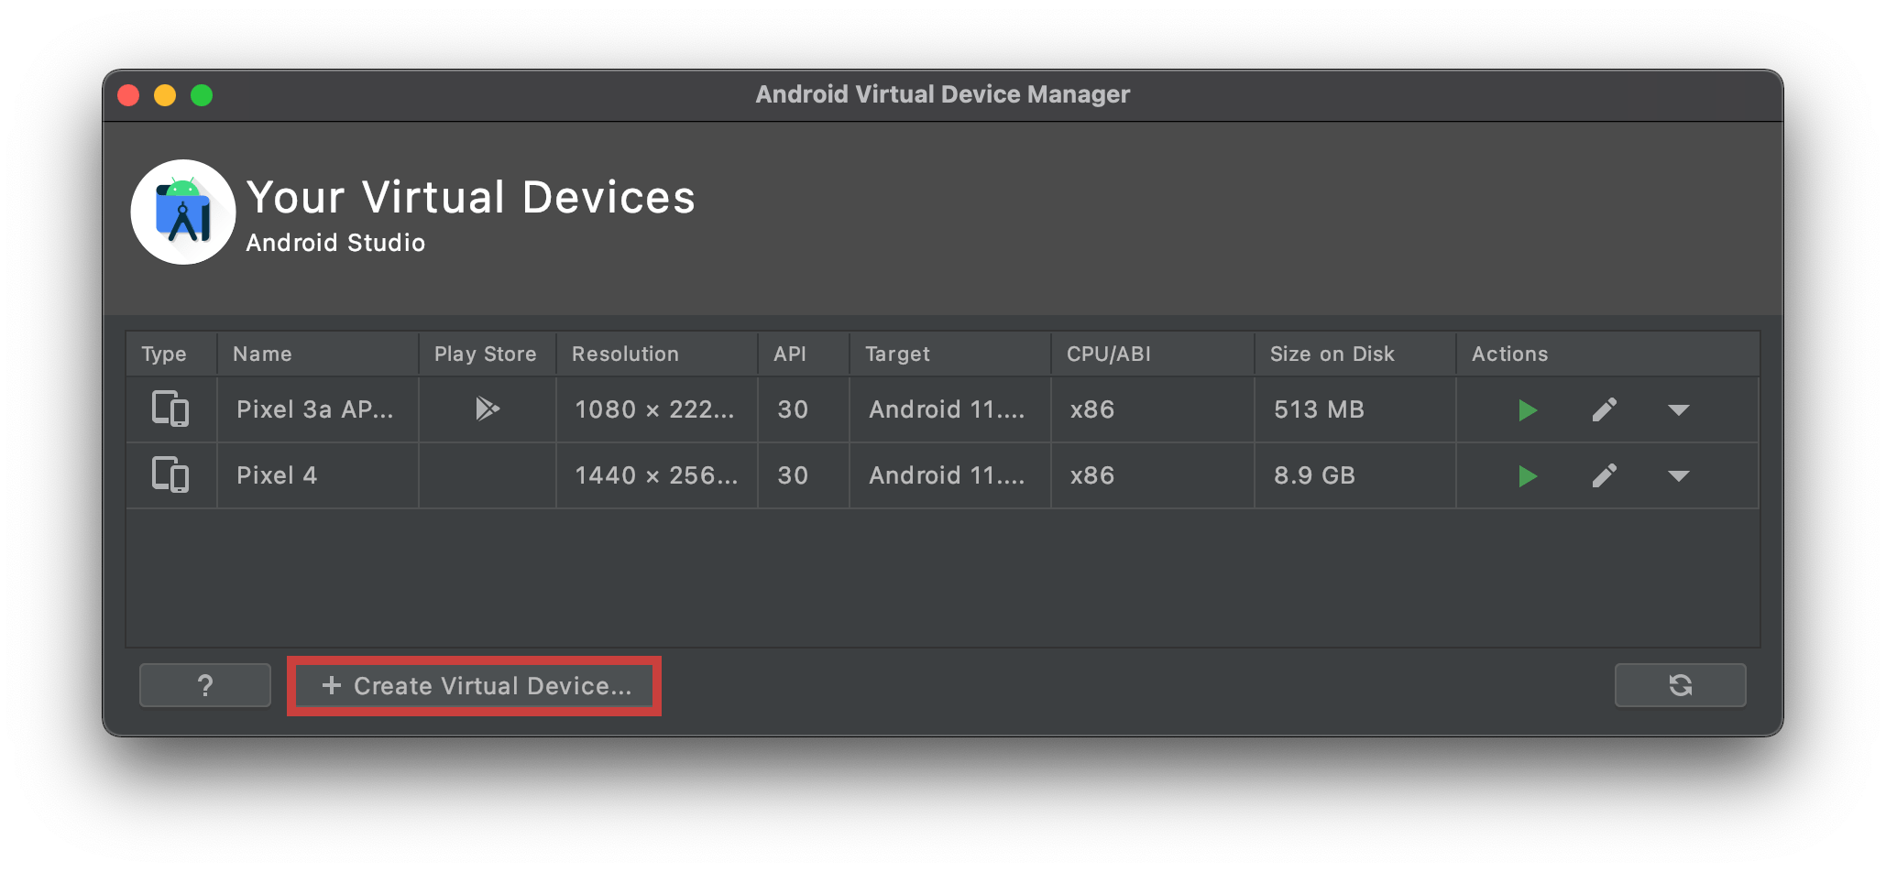This screenshot has width=1886, height=872.
Task: Click the Play Store icon for Pixel 3a
Action: pos(487,409)
